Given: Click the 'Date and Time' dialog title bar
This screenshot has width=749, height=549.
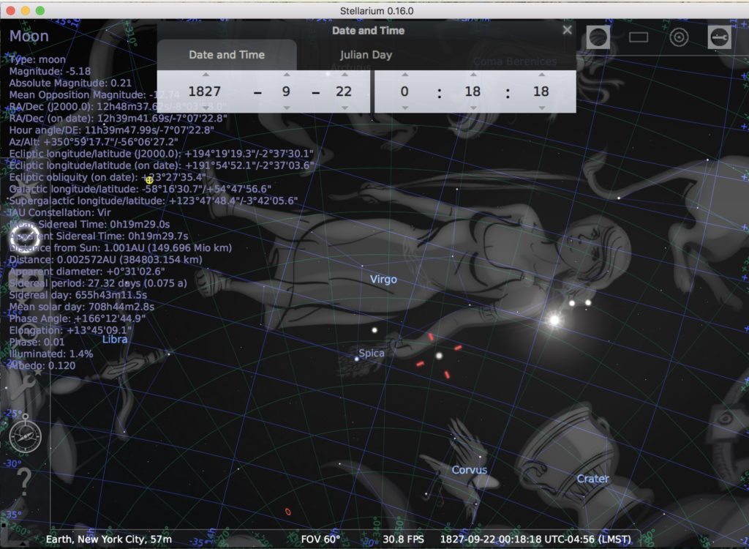Looking at the screenshot, I should click(368, 30).
